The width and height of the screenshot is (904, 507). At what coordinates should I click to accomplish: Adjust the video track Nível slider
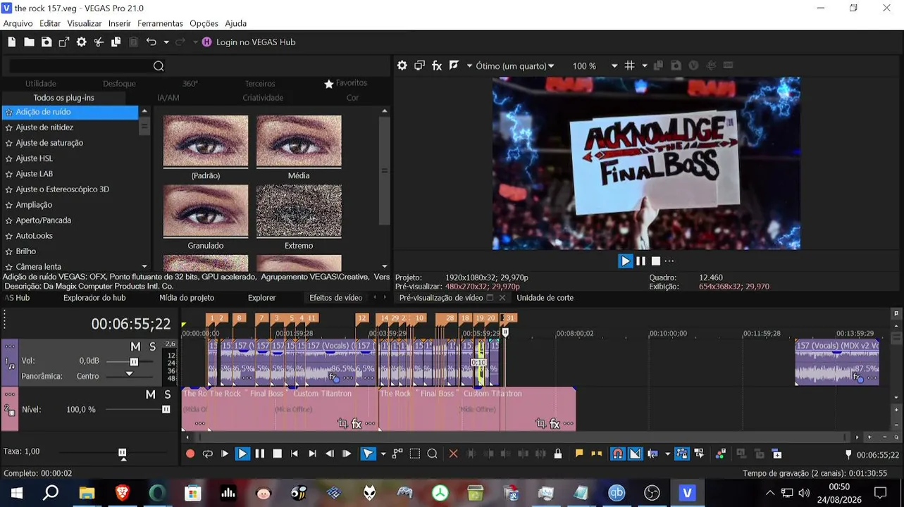(x=166, y=410)
